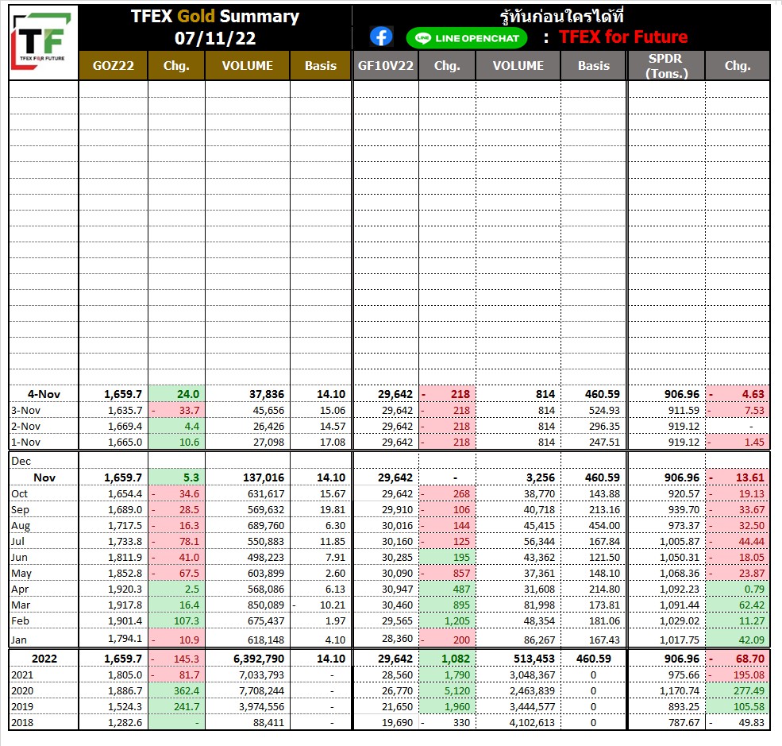The width and height of the screenshot is (782, 746).
Task: Click the gold VOLUME header next to GOZ22 Chg.
Action: point(248,65)
